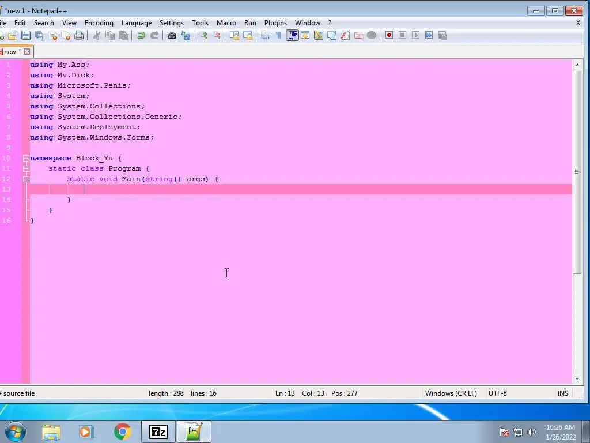The image size is (590, 443).
Task: Toggle synchronized vertical scrolling
Action: click(x=235, y=35)
